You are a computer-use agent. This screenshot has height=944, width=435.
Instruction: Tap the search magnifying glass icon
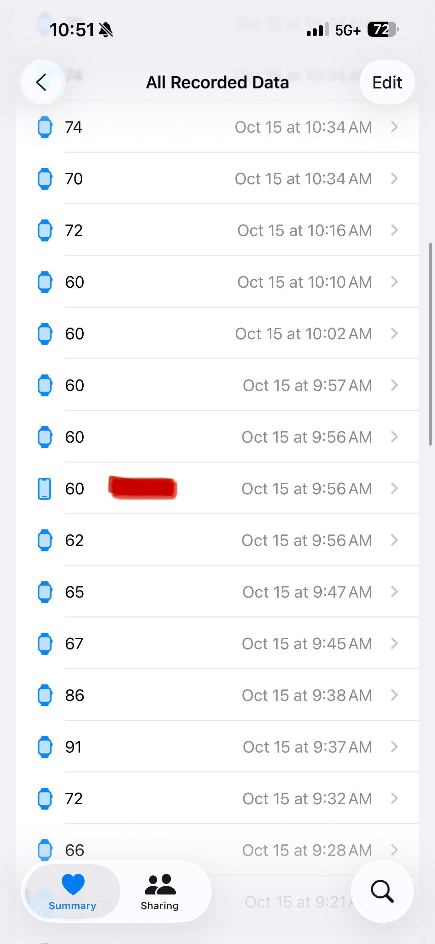[382, 891]
